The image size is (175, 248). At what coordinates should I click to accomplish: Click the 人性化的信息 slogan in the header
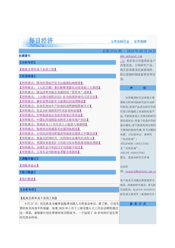(x=120, y=42)
